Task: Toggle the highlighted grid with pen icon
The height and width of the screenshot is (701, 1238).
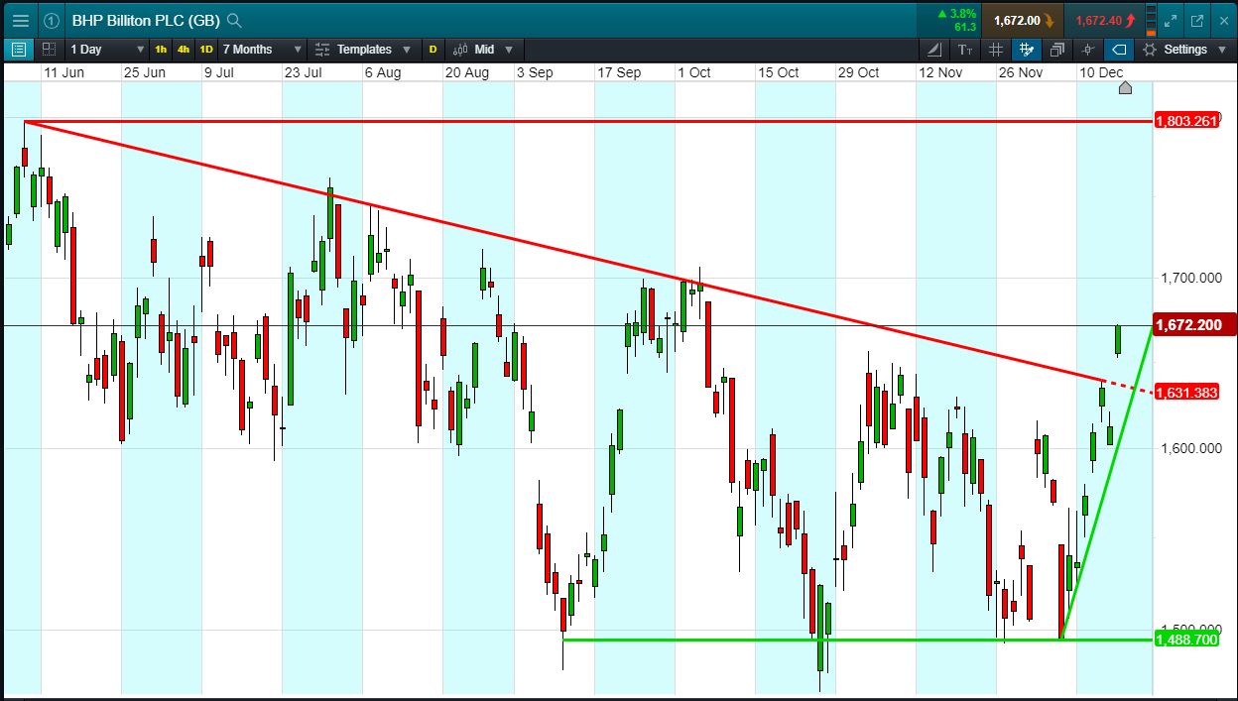Action: (x=1027, y=49)
